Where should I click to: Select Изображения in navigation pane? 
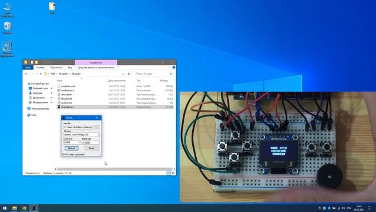coord(40,102)
